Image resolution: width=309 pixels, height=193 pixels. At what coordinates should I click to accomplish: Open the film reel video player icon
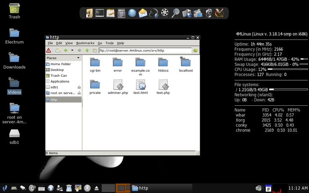click(165, 13)
